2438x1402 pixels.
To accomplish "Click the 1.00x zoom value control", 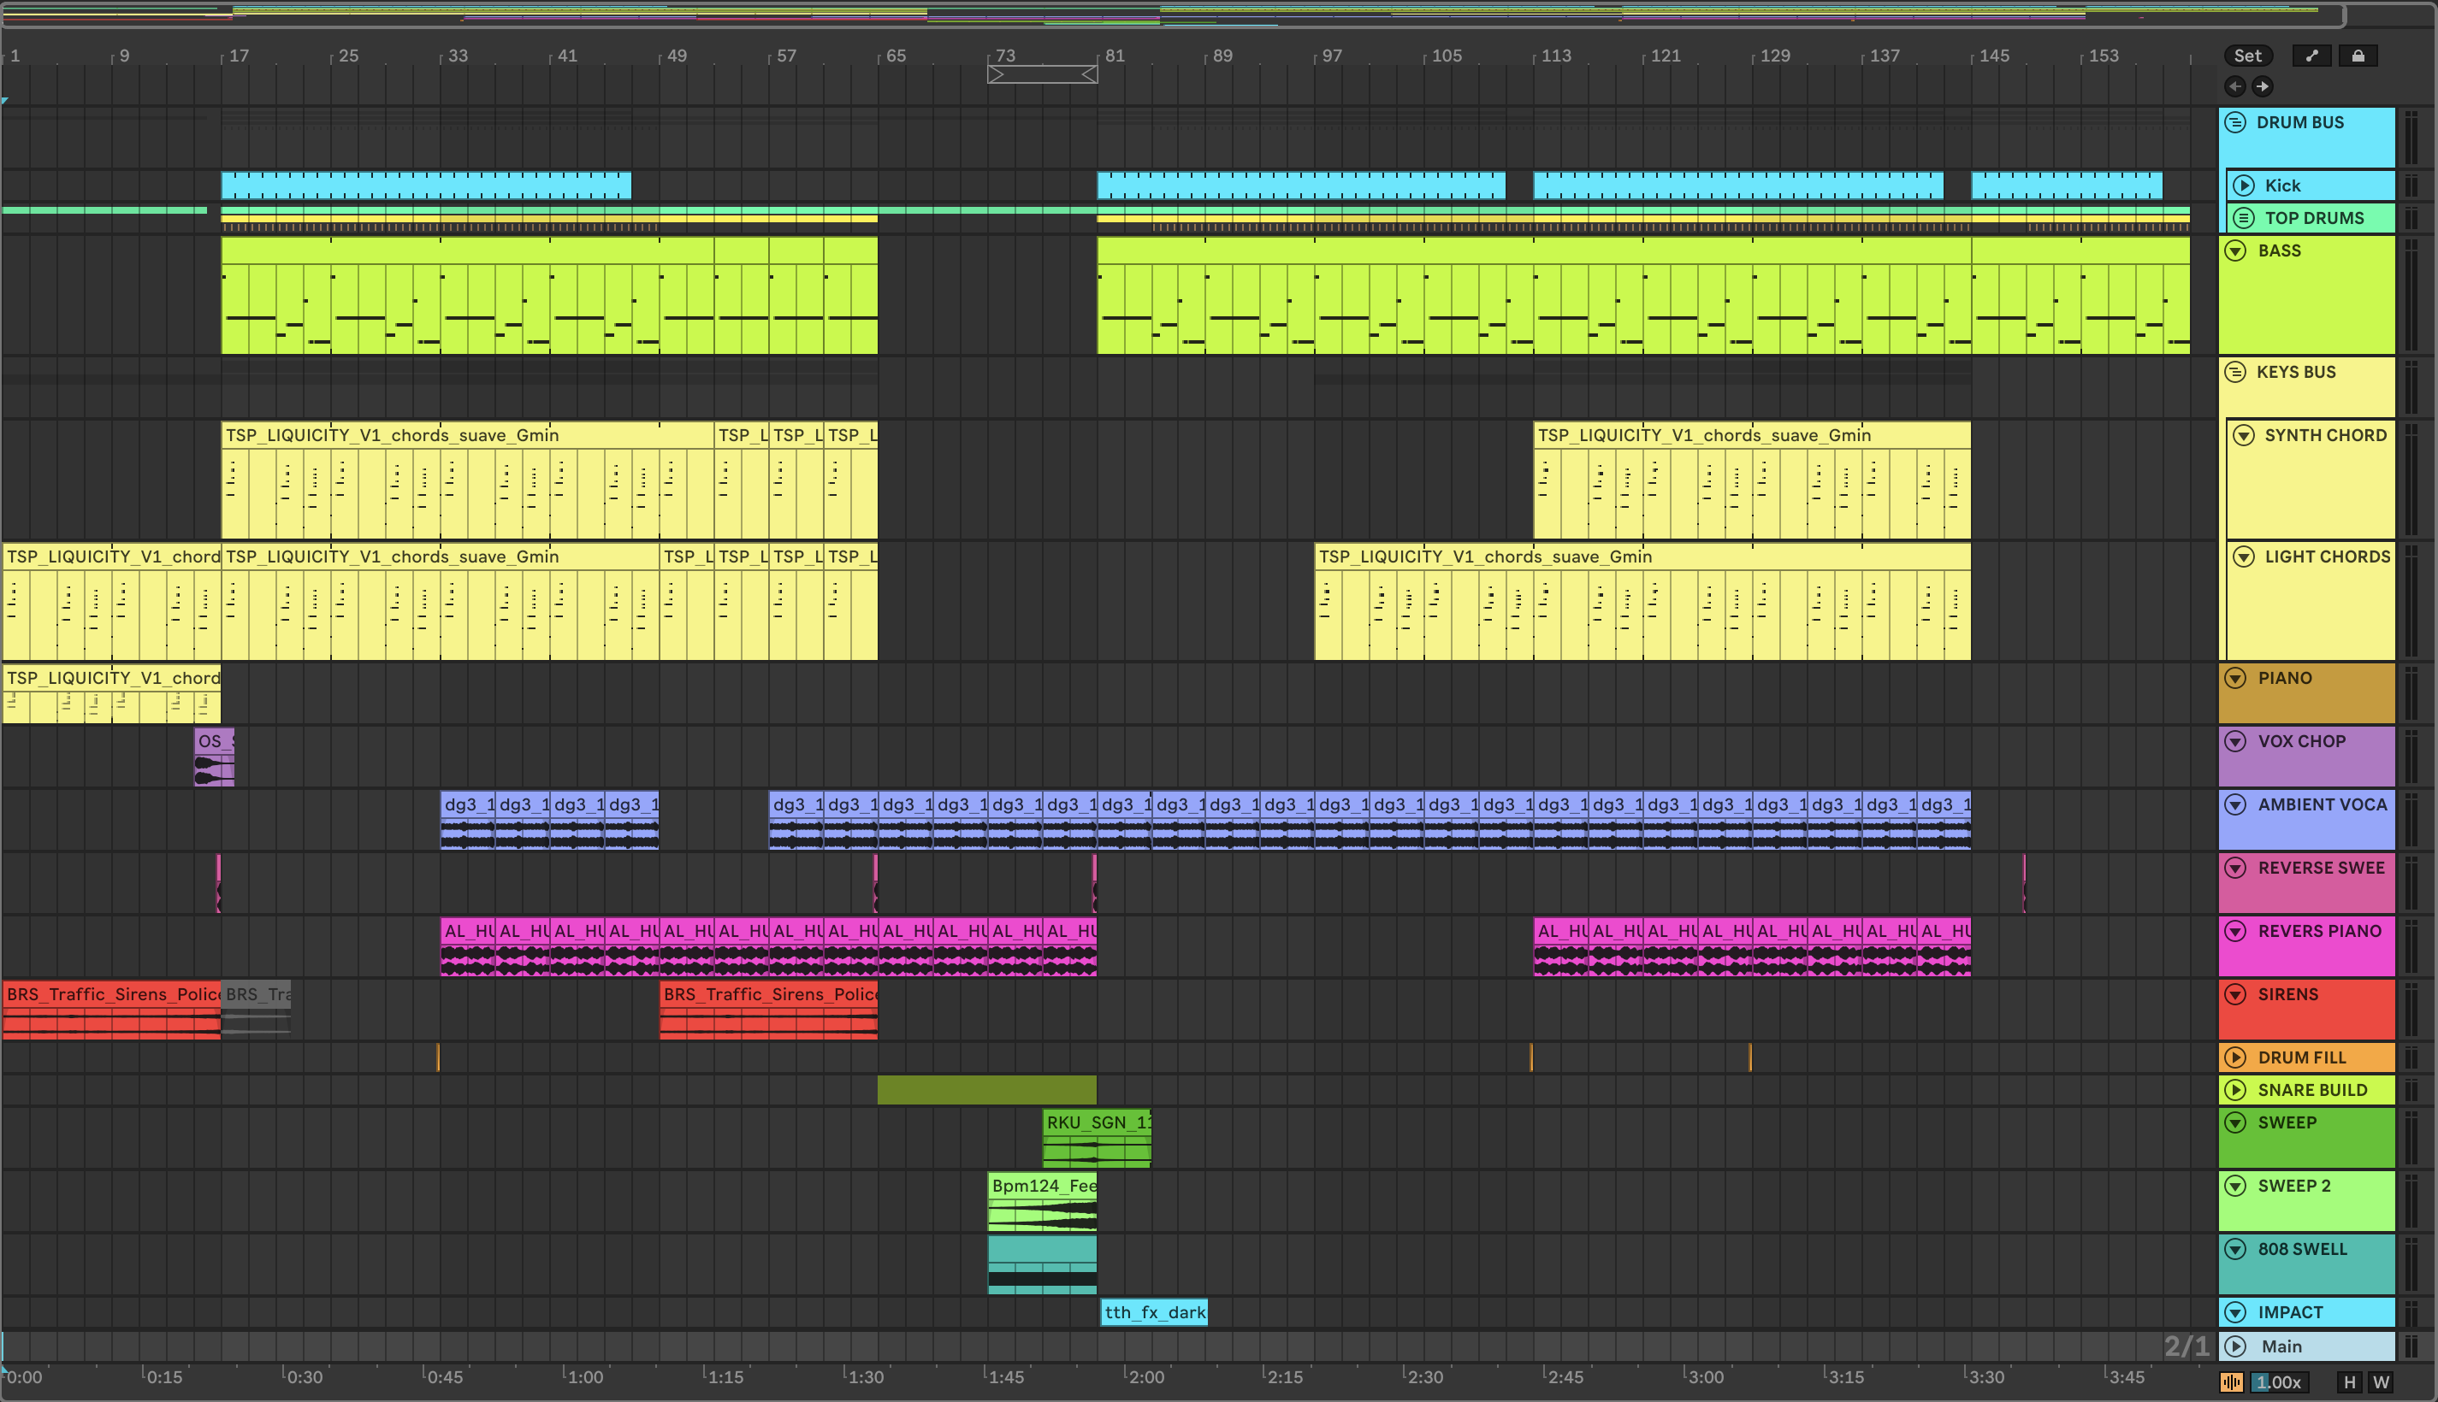I will tap(2278, 1381).
